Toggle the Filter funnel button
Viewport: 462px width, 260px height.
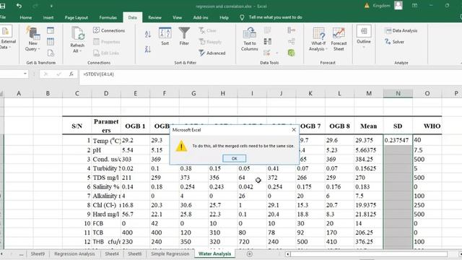[x=184, y=36]
